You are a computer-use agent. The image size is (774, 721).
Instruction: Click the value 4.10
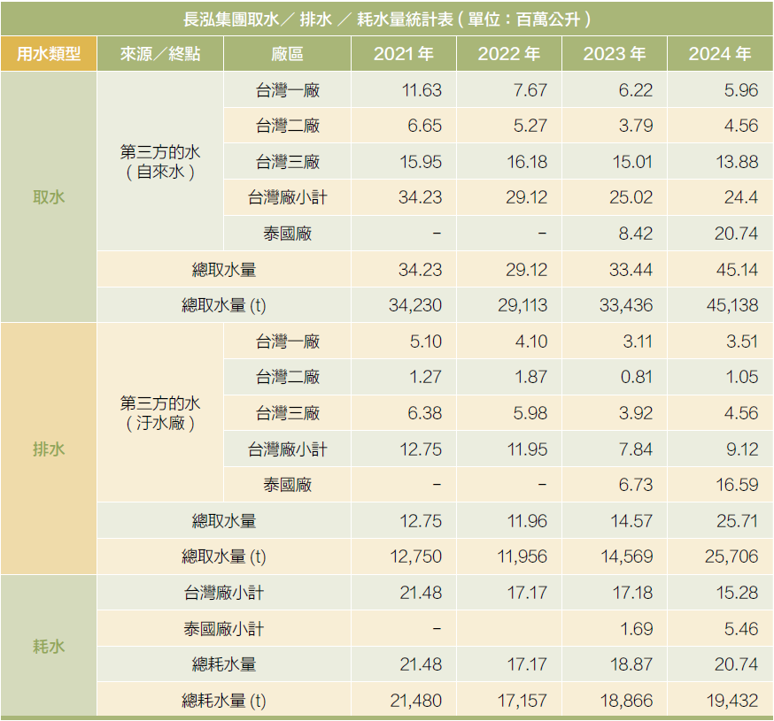pos(531,341)
